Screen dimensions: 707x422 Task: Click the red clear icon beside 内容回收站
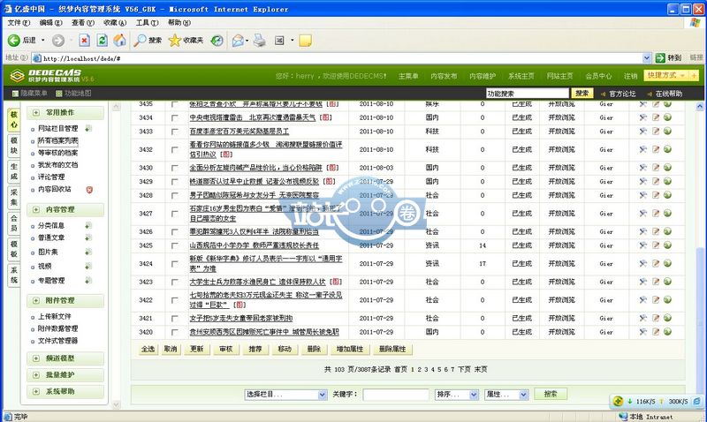click(89, 190)
